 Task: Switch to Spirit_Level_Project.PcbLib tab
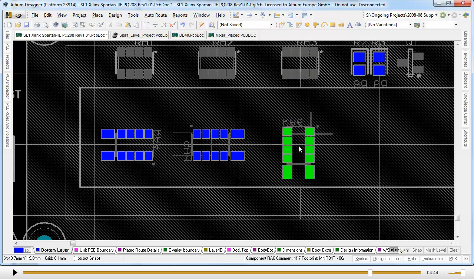pyautogui.click(x=140, y=35)
